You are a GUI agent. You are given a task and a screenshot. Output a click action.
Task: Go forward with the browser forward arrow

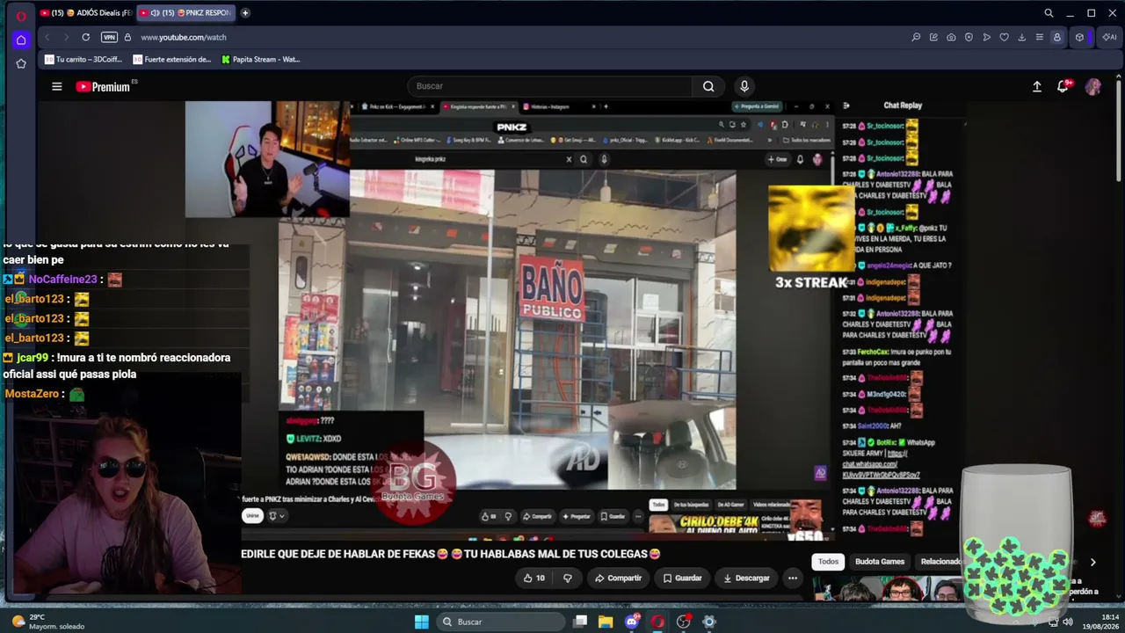tap(66, 37)
